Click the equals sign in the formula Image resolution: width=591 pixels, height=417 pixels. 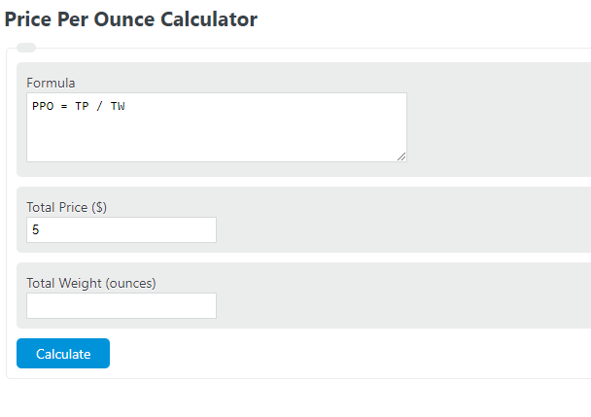coord(64,106)
